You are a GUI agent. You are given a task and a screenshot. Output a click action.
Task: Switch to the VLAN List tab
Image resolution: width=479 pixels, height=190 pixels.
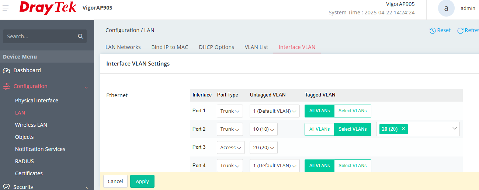pyautogui.click(x=256, y=47)
